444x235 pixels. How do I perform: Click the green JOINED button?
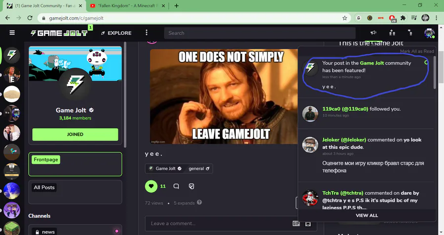tap(75, 134)
